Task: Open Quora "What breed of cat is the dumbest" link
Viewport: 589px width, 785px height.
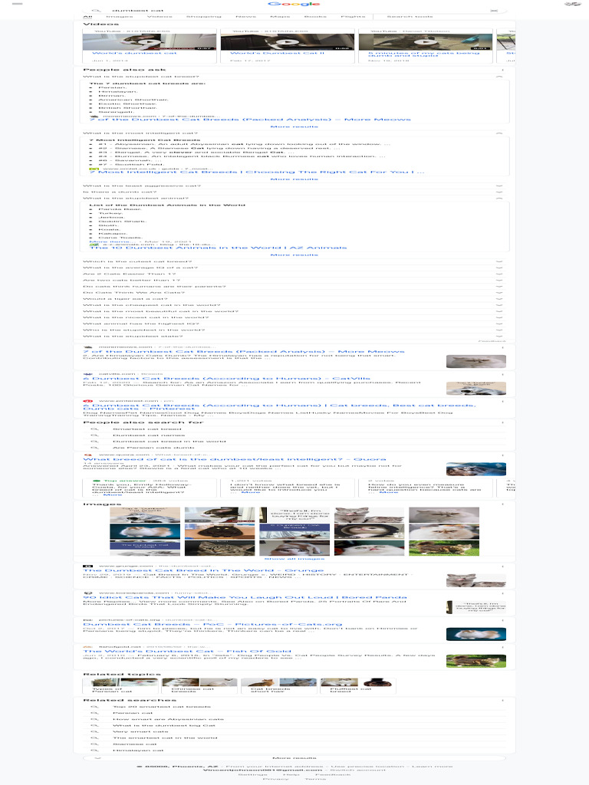Action: (235, 459)
